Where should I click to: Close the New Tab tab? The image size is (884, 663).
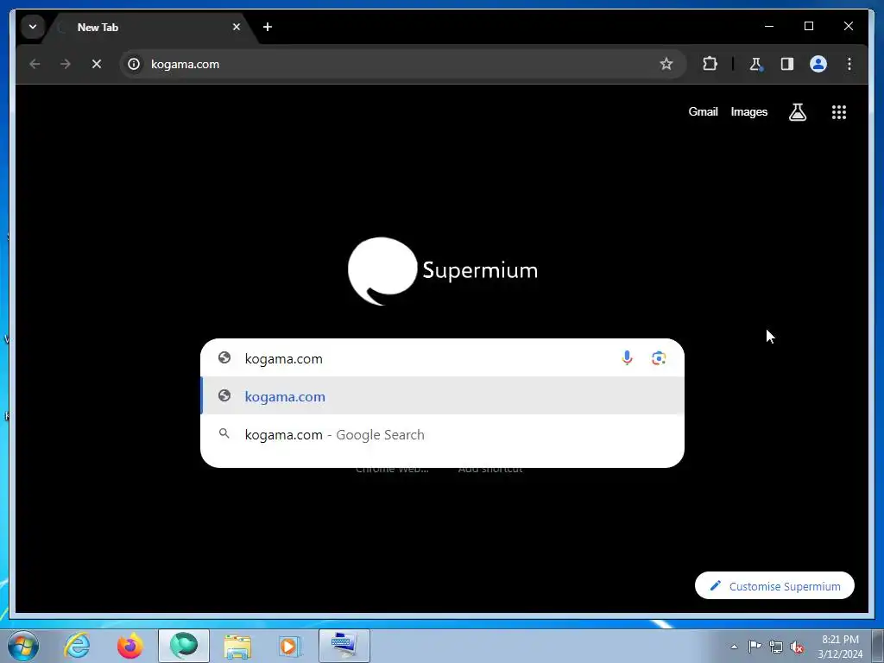[237, 27]
